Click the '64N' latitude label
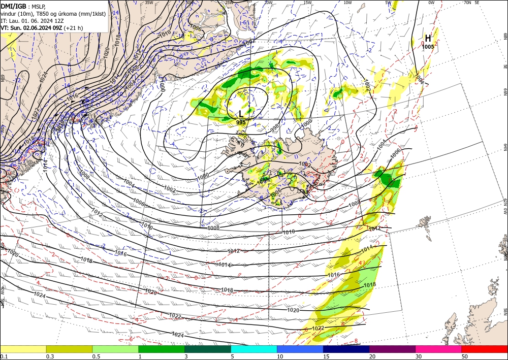 click(505, 148)
